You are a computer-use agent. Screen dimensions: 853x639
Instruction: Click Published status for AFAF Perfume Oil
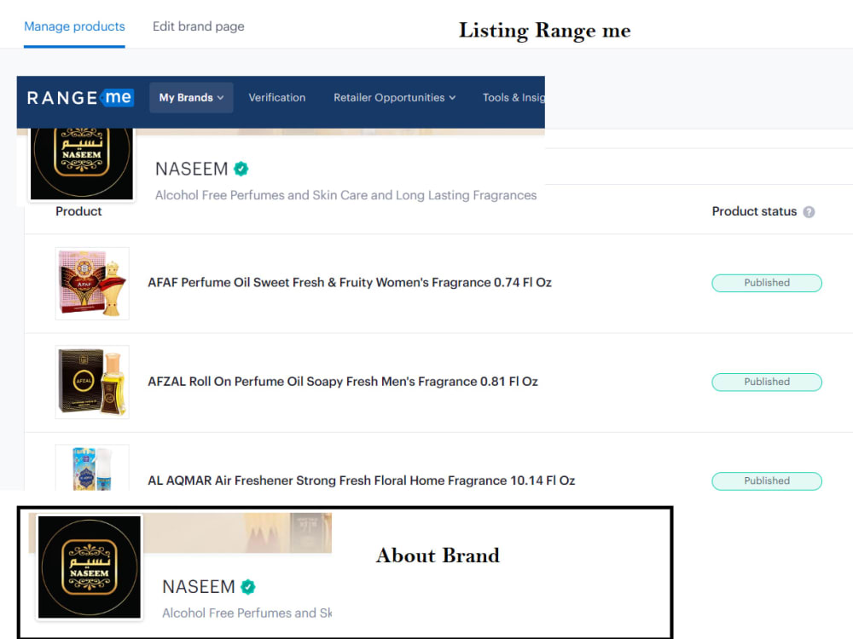[x=767, y=283]
